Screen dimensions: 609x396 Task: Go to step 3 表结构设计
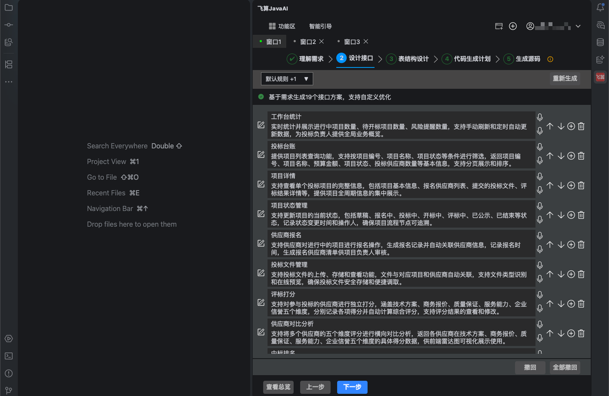coord(407,59)
